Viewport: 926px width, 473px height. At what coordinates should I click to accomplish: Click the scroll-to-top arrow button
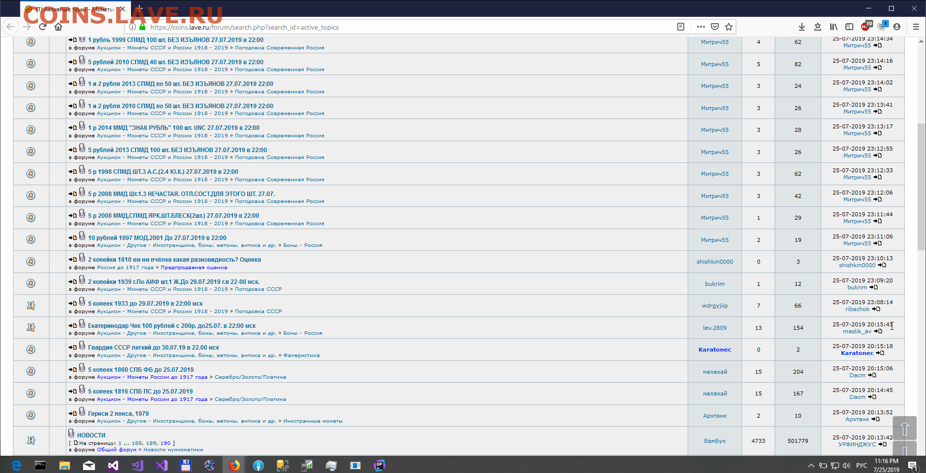coord(904,429)
